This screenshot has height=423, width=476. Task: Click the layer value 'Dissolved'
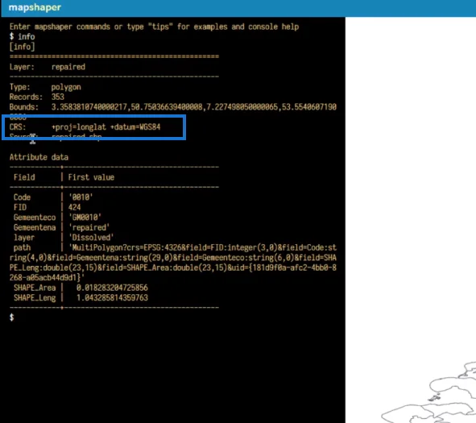point(91,237)
